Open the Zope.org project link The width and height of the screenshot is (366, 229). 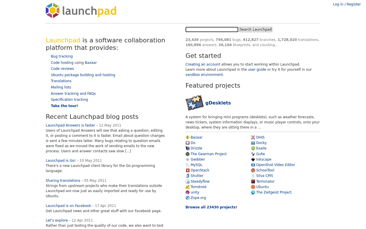[198, 198]
